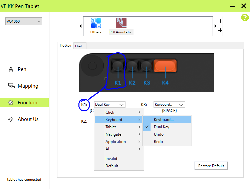Screen dimensions: 250x189
Task: Minimize the VEIKK Pen Tablet window
Action: tap(232, 6)
